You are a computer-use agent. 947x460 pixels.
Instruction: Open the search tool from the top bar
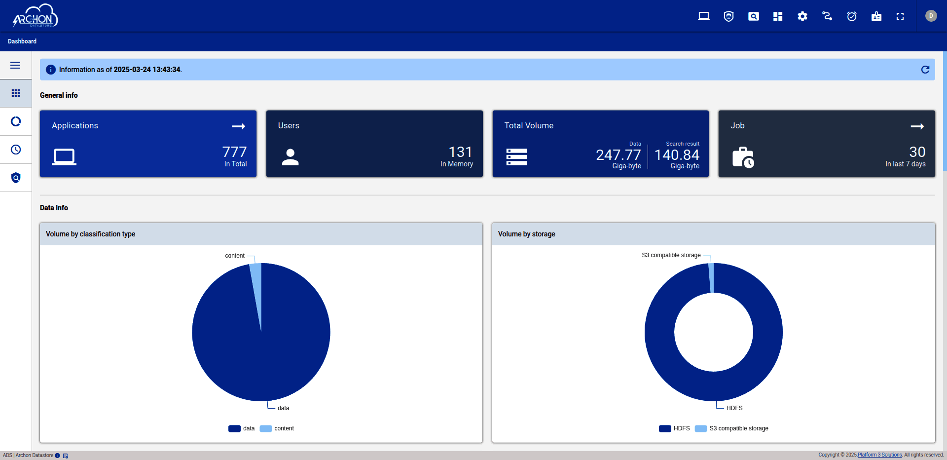click(753, 16)
